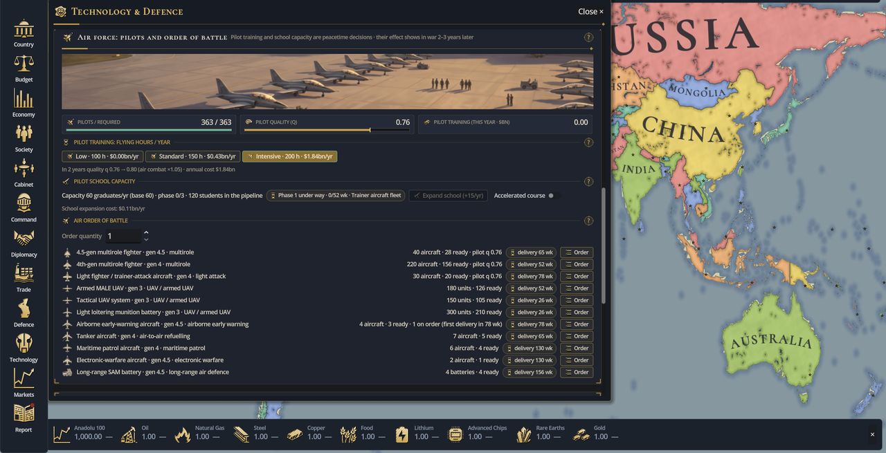This screenshot has width=886, height=453.
Task: Open help for Air order of battle
Action: [588, 221]
